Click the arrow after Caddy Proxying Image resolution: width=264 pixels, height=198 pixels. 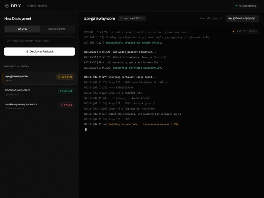click(x=221, y=18)
